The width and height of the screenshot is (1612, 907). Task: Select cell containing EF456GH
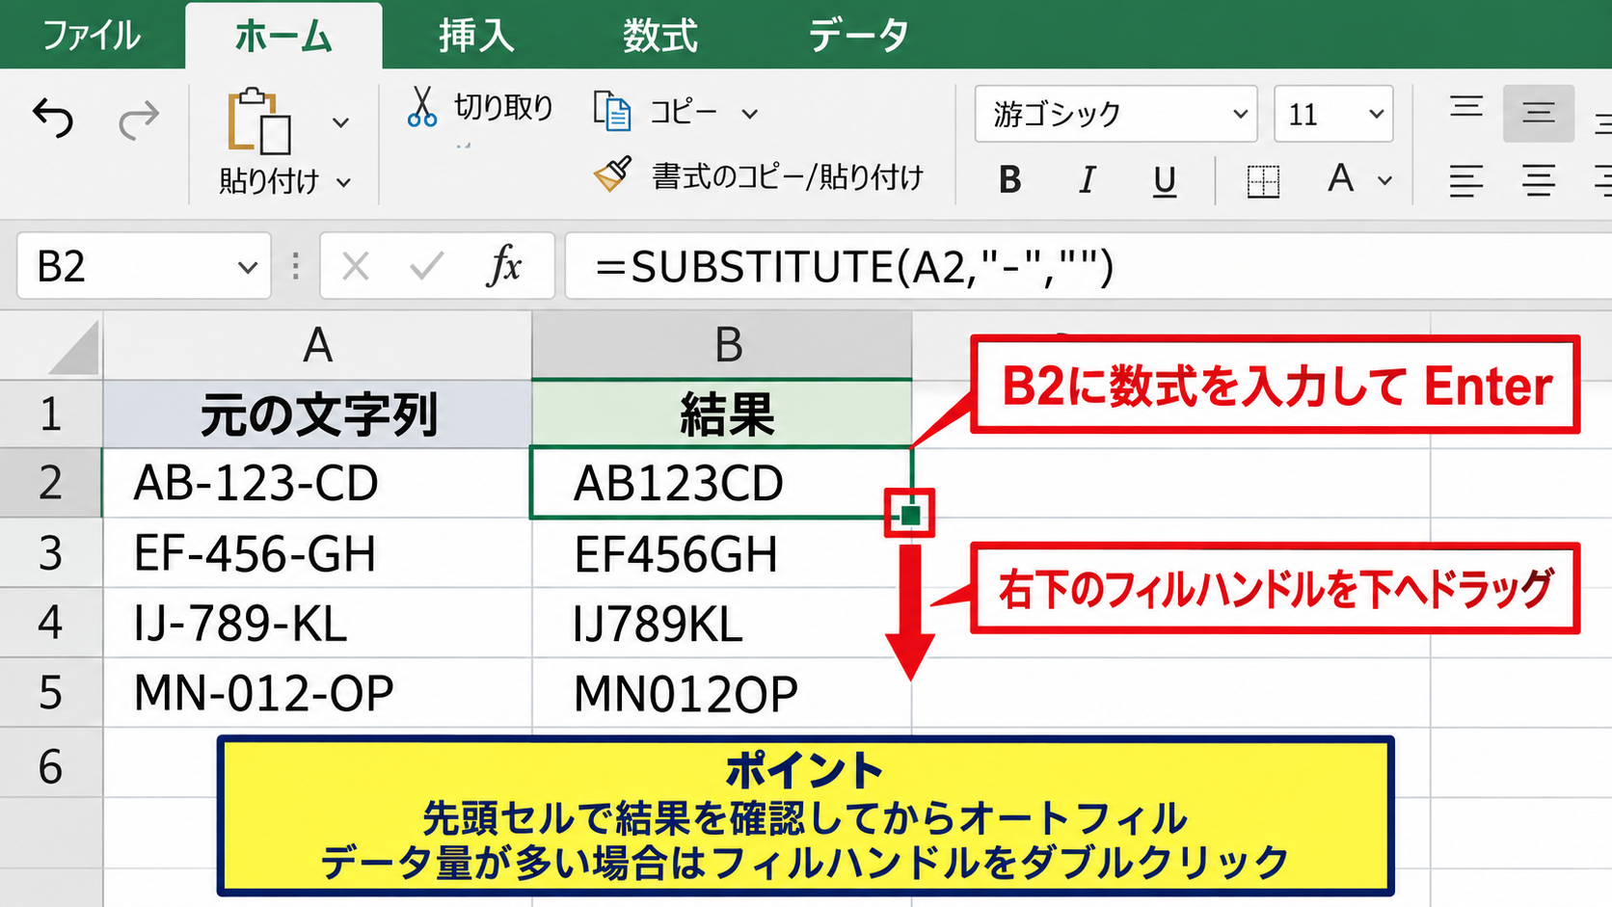coord(721,554)
